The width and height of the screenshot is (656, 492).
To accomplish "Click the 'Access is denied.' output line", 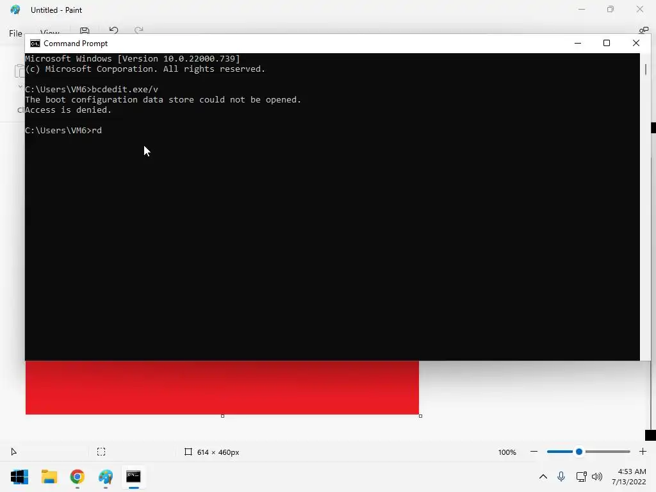I will click(68, 110).
